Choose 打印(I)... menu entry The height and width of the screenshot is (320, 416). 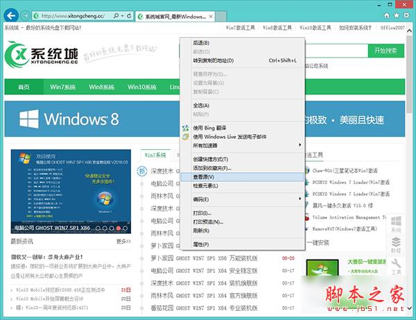[242, 213]
